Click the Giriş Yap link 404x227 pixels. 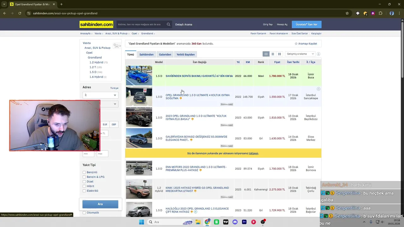(x=268, y=25)
